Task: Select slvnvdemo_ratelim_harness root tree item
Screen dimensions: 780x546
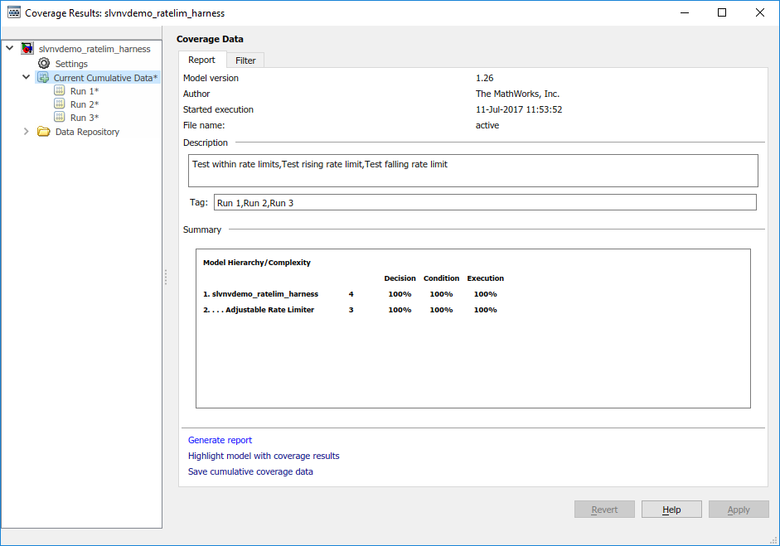Action: (94, 49)
